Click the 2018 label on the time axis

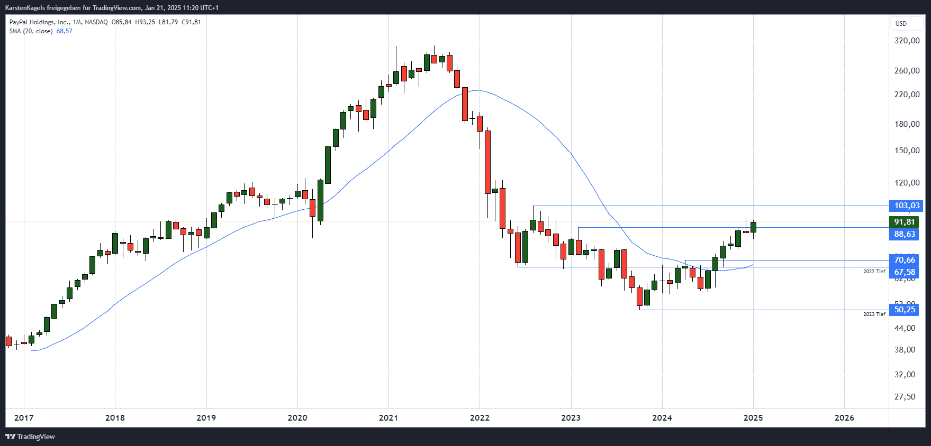115,418
